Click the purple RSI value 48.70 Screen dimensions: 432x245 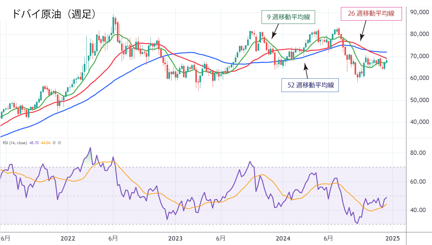click(34, 143)
